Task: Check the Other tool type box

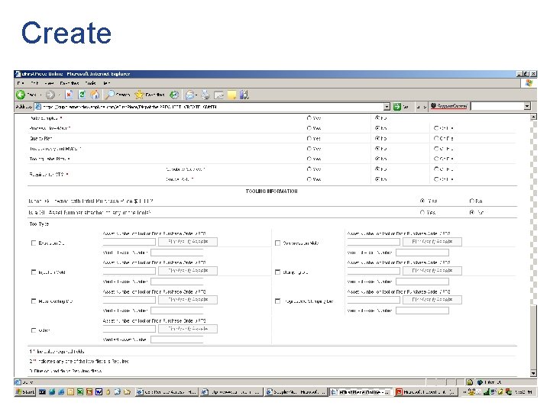Action: coord(34,330)
